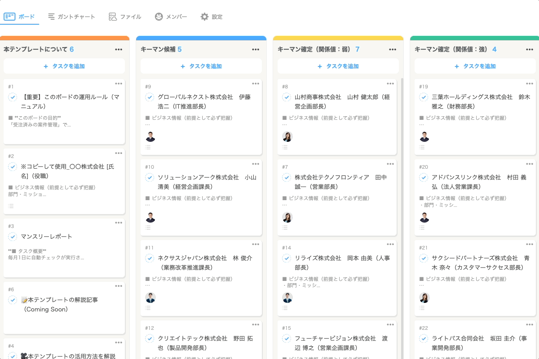Screen dimensions: 539x359
Task: Open the ファイル tab
Action: pos(125,17)
